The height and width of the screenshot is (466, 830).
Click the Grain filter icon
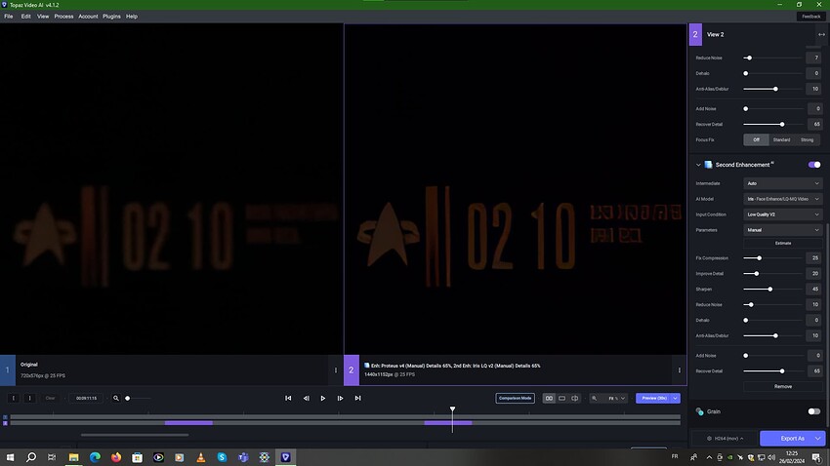(x=700, y=411)
